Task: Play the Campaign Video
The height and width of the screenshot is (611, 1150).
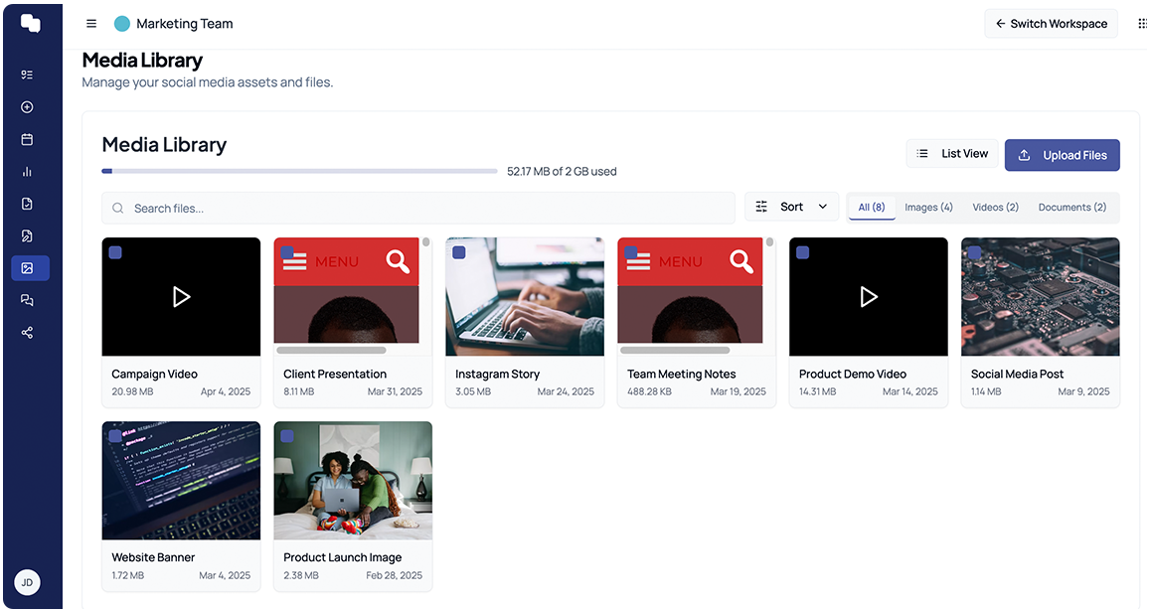Action: tap(181, 297)
